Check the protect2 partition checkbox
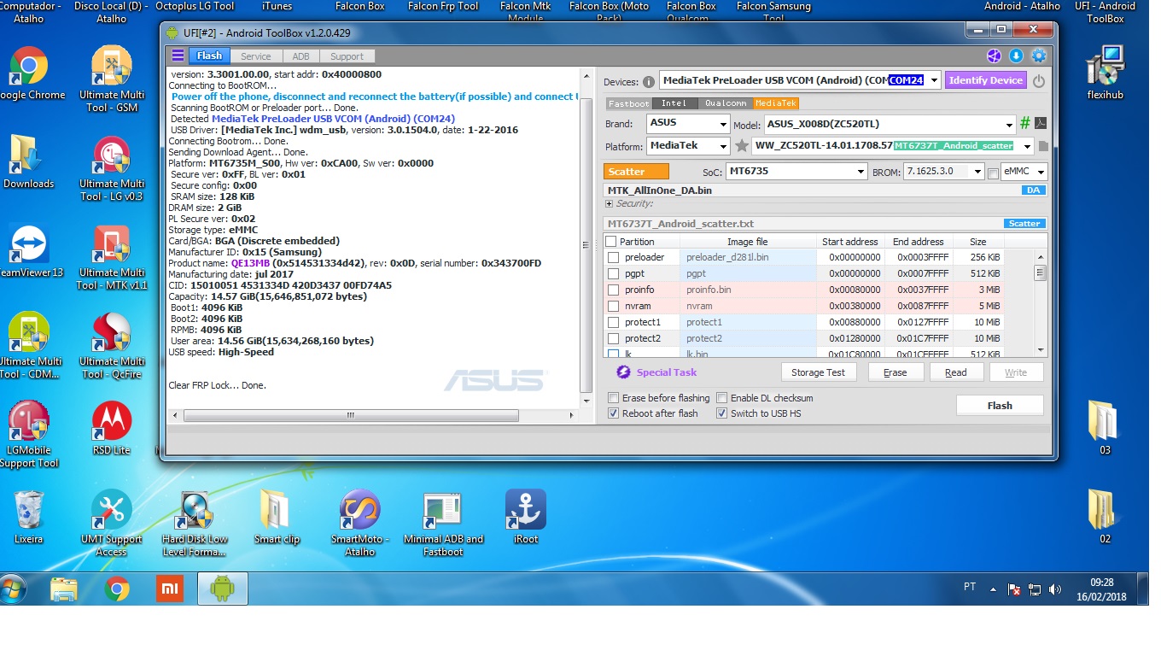This screenshot has width=1161, height=656. 613,338
